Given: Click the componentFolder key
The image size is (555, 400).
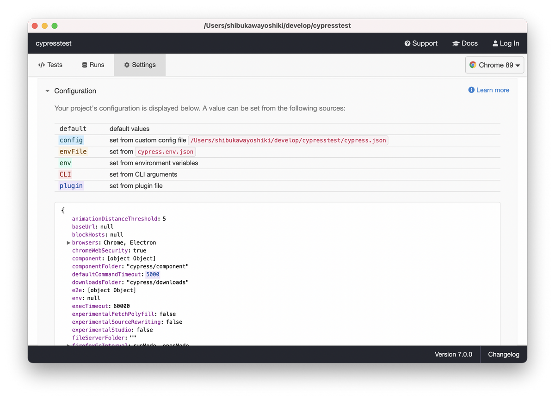Looking at the screenshot, I should pyautogui.click(x=97, y=266).
